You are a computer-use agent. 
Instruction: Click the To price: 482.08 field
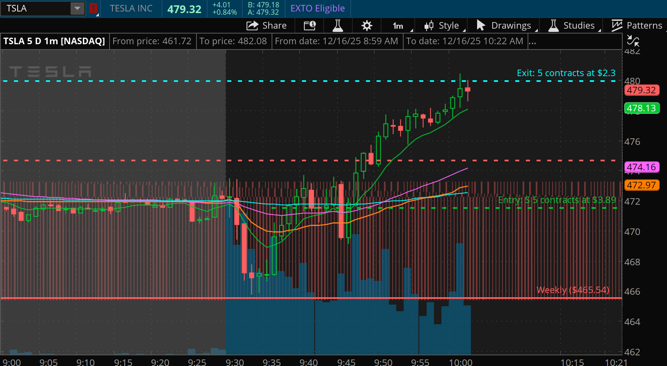[x=233, y=41]
